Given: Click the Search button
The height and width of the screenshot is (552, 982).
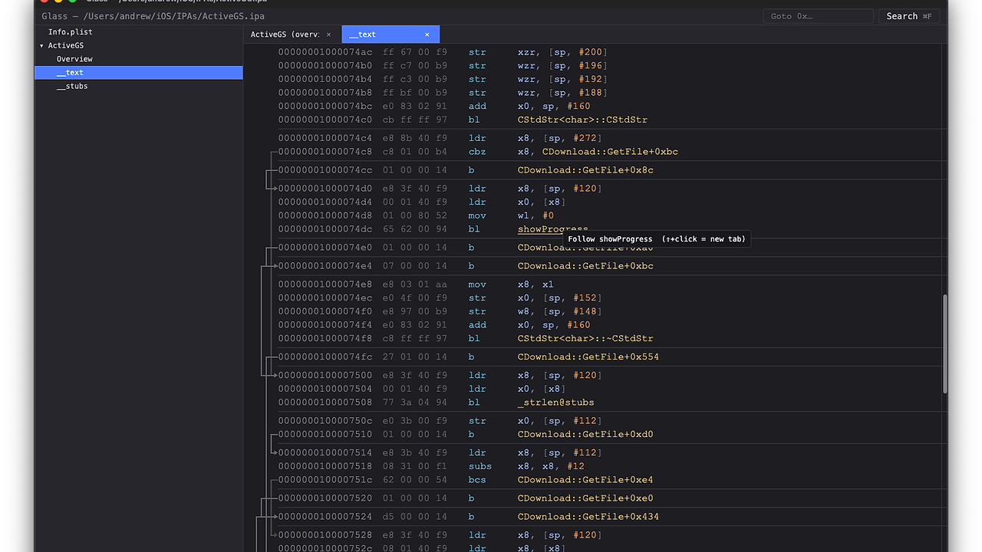Looking at the screenshot, I should coord(909,16).
